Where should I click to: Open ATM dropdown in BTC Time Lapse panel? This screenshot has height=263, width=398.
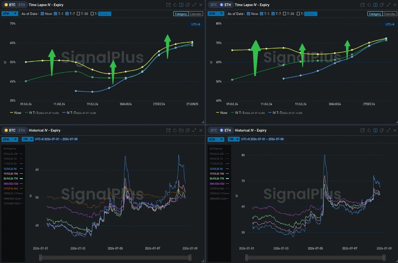pyautogui.click(x=10, y=13)
